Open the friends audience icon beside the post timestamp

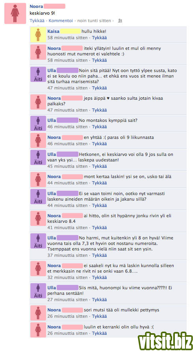[x=120, y=21]
